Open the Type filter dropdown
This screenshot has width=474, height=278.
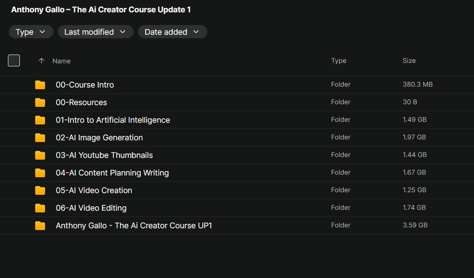31,32
